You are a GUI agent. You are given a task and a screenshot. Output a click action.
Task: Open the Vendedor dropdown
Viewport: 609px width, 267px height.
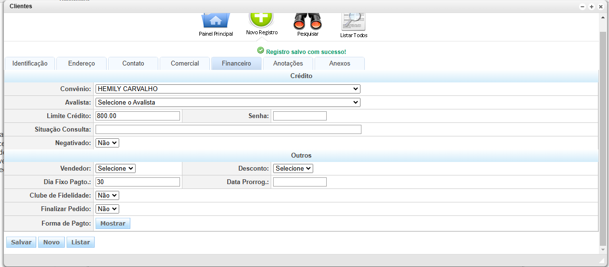pyautogui.click(x=115, y=169)
